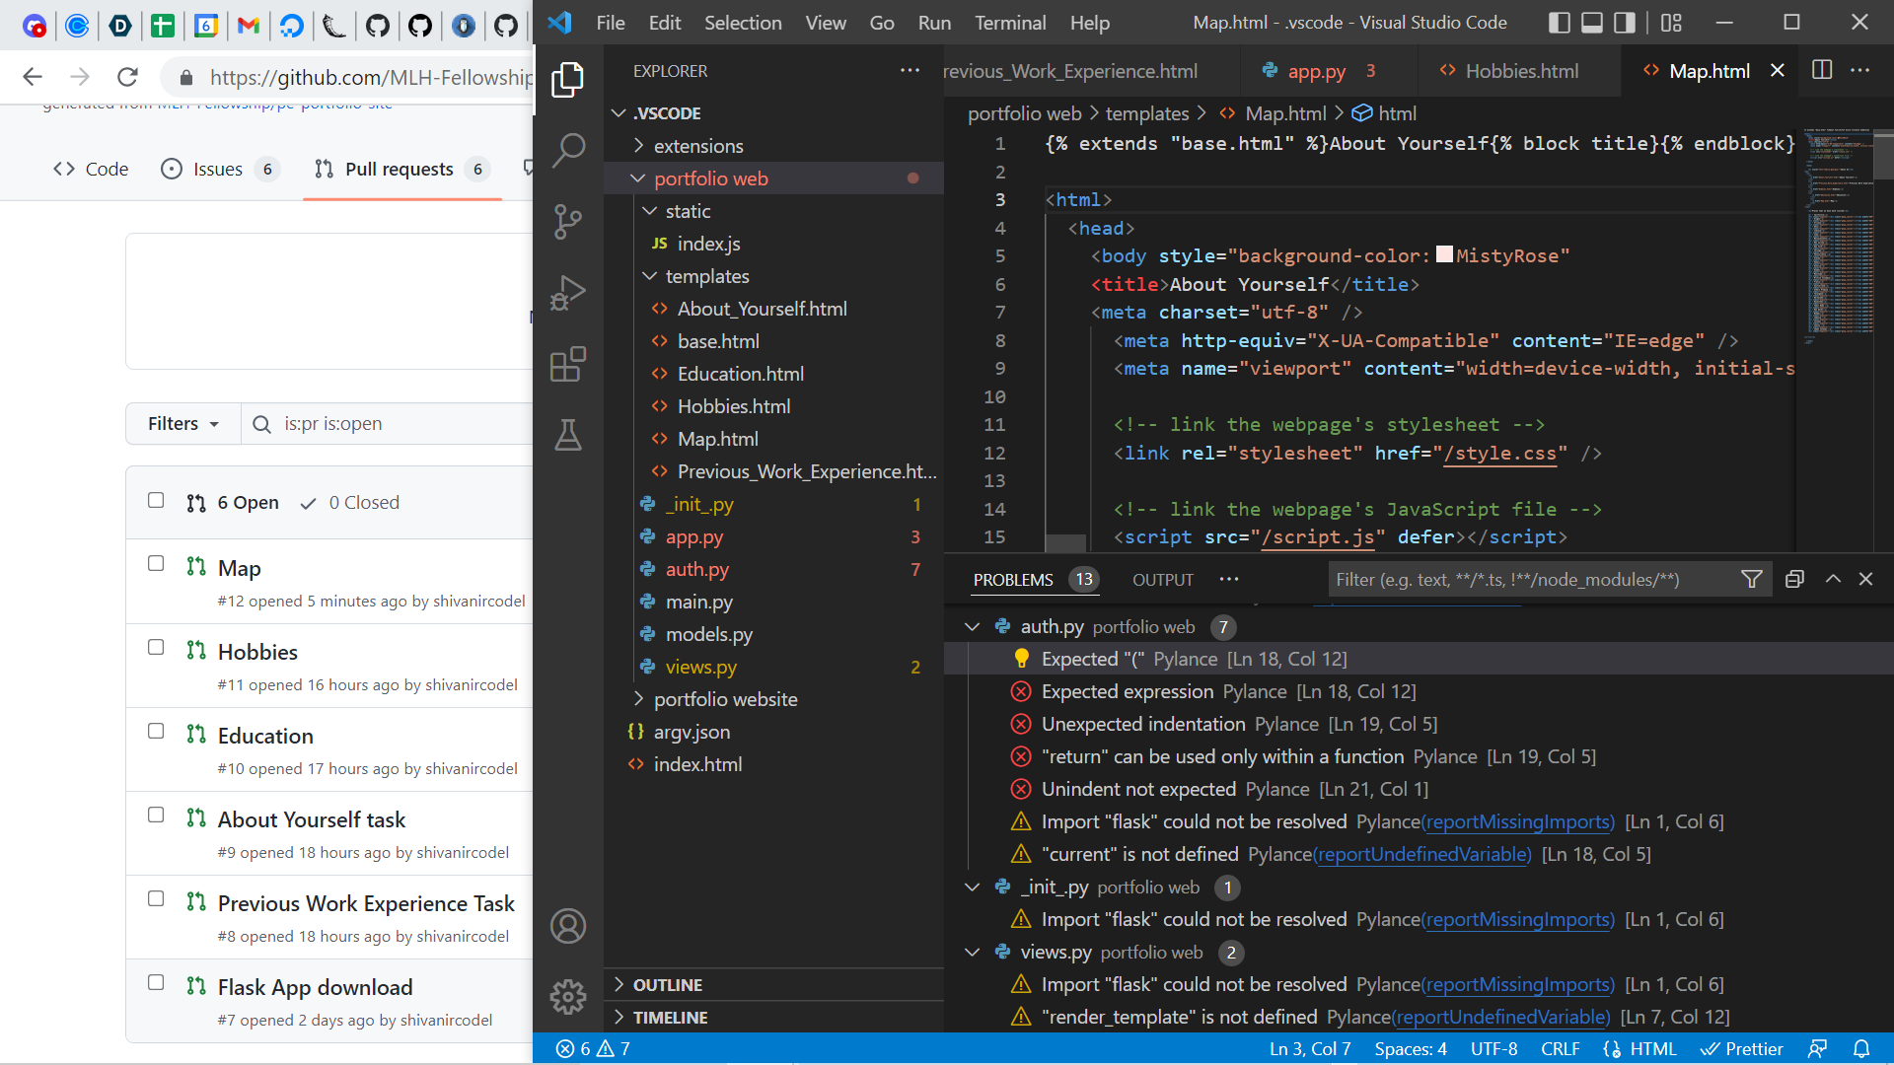Open the reportUndefinedVariable link for "current"
This screenshot has width=1894, height=1065.
pyautogui.click(x=1423, y=854)
